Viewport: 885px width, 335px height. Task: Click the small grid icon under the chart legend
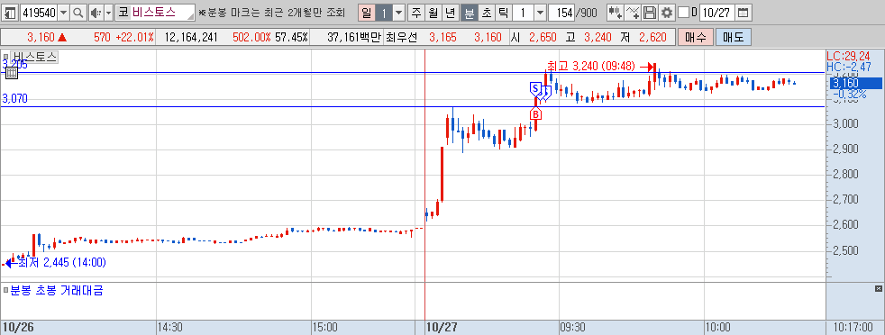[x=12, y=72]
